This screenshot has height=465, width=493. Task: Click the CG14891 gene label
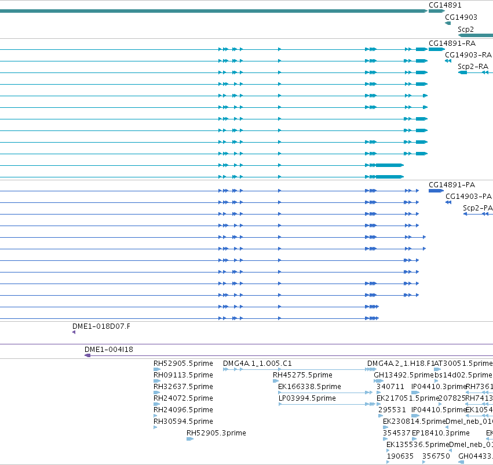(445, 5)
